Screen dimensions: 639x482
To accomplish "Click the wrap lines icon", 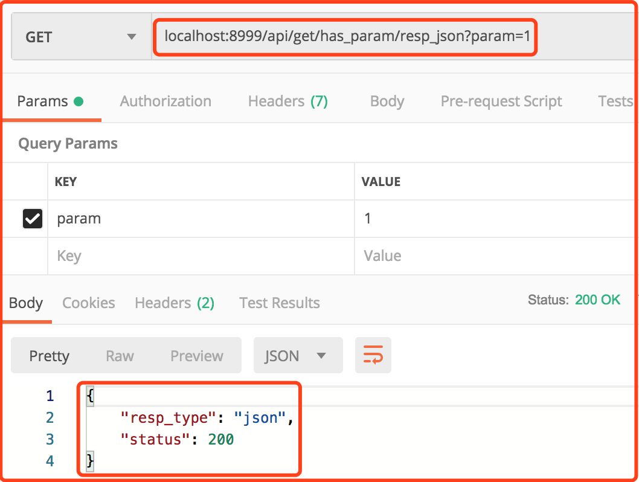I will click(373, 355).
